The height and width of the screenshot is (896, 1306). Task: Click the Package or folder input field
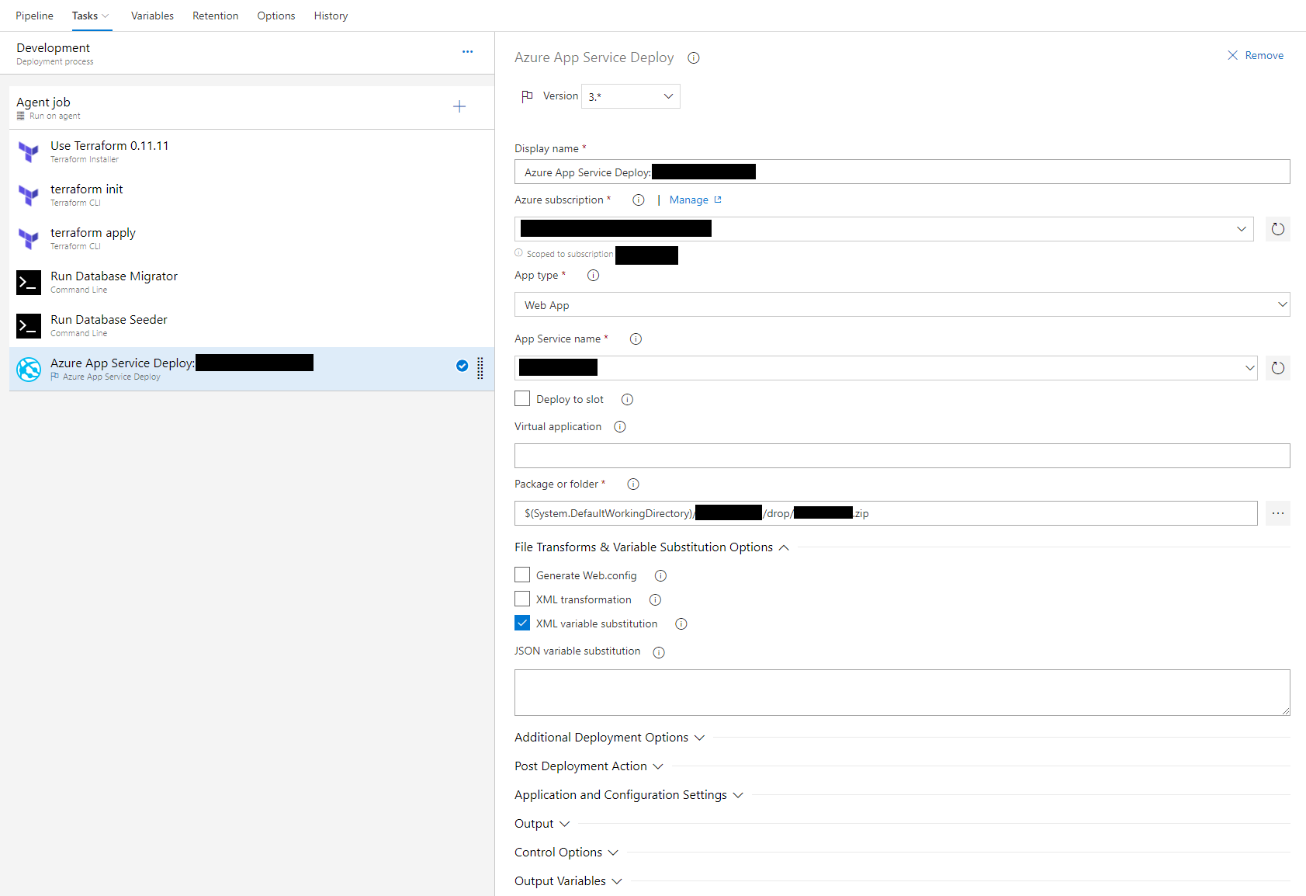[885, 513]
